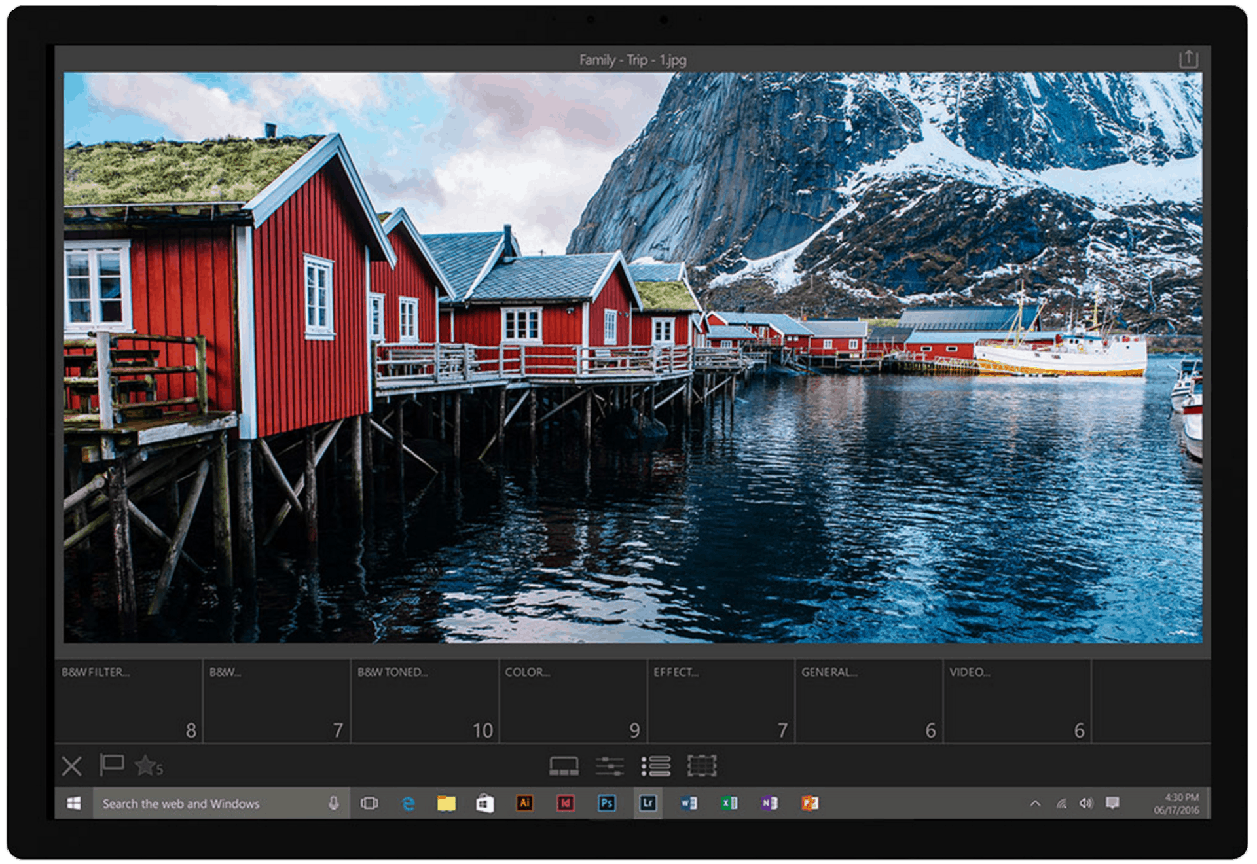Launch OneNote from taskbar

[x=770, y=803]
